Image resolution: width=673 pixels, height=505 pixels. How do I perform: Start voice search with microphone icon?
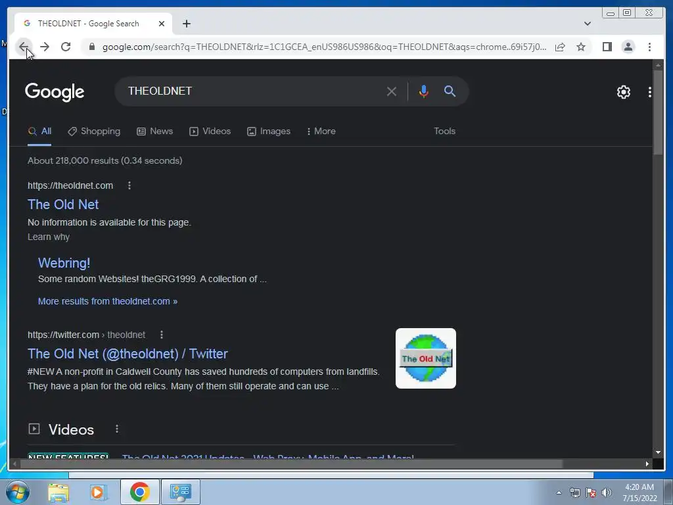[x=424, y=91]
